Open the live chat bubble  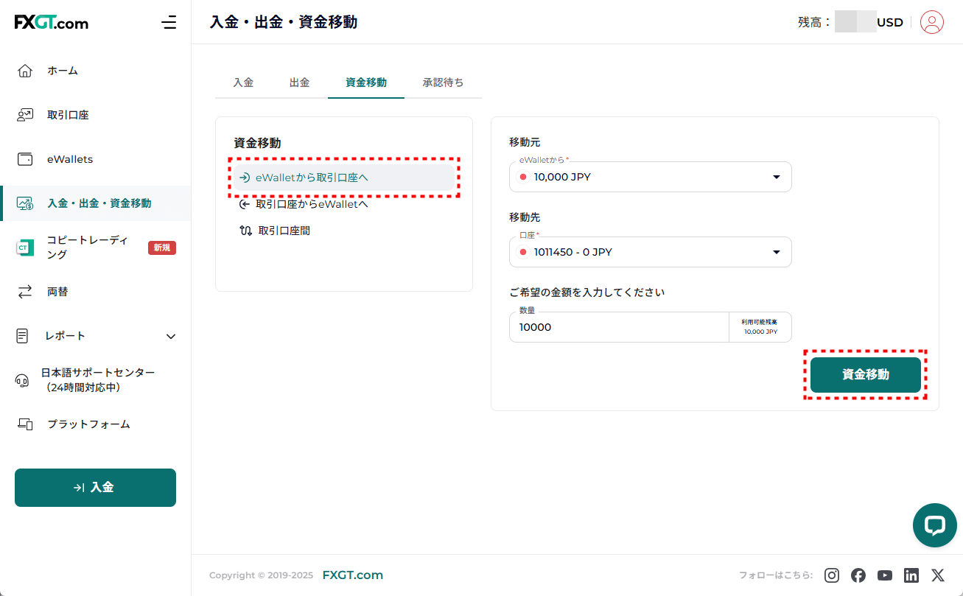(934, 525)
